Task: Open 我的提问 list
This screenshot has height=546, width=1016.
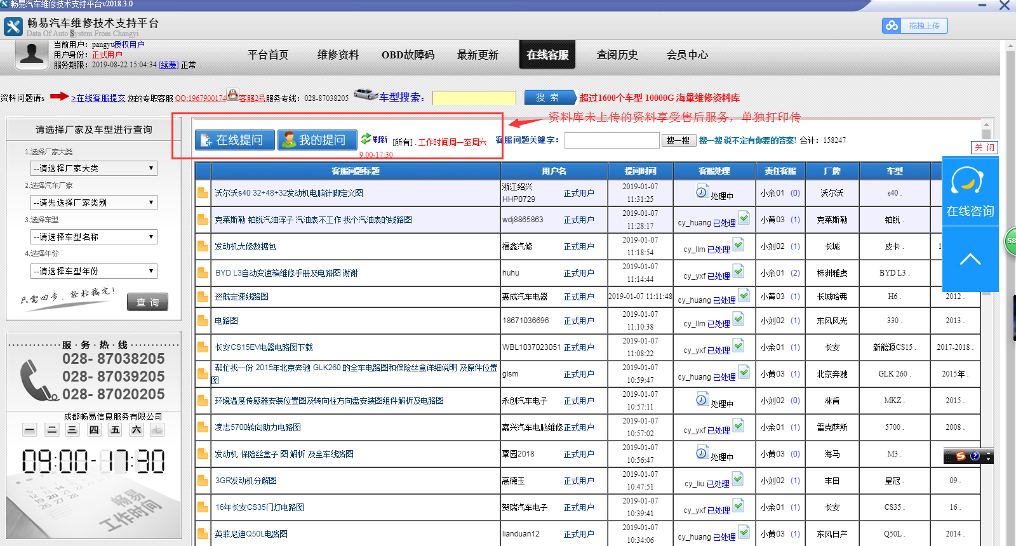Action: point(317,140)
